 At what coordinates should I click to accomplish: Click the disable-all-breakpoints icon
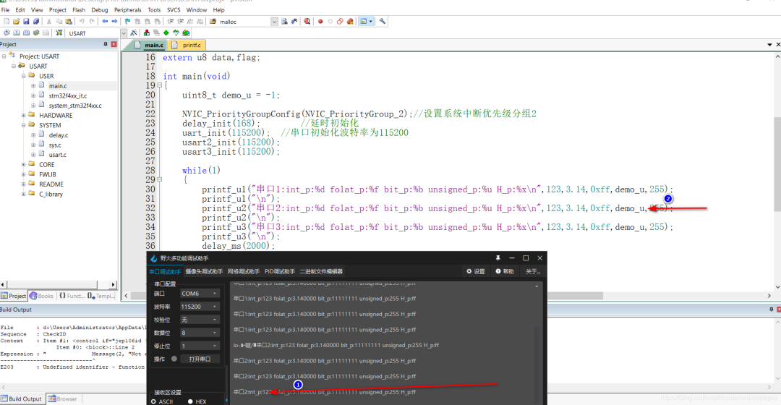pyautogui.click(x=340, y=22)
